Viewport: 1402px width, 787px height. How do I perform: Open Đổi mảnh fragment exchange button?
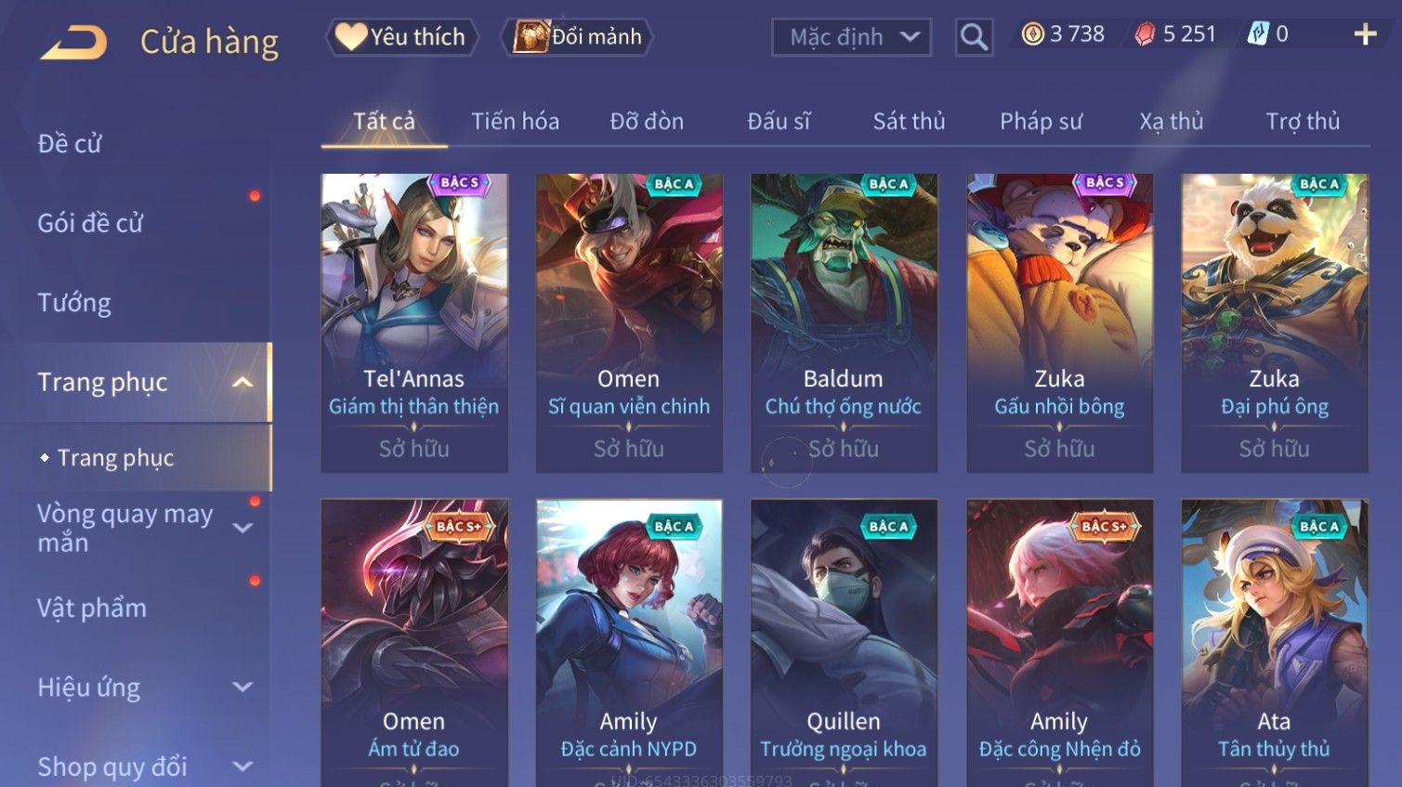click(578, 37)
